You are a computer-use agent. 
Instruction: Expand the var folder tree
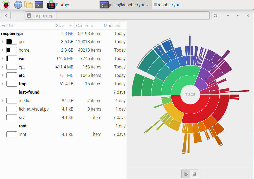(3, 58)
